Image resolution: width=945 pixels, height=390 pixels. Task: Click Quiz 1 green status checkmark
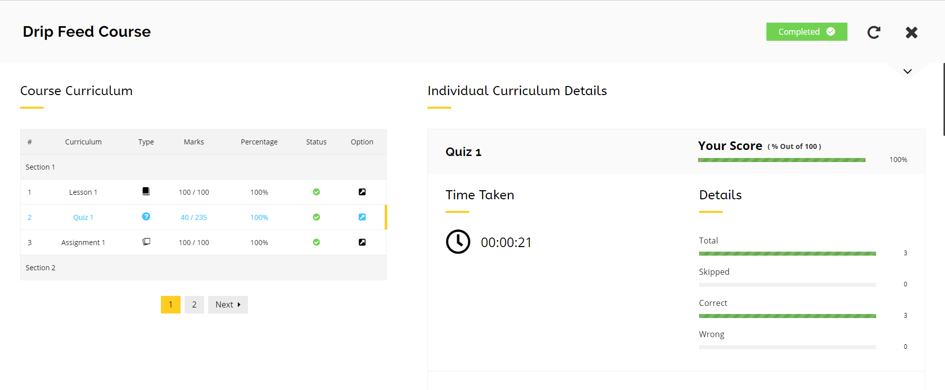tap(316, 217)
